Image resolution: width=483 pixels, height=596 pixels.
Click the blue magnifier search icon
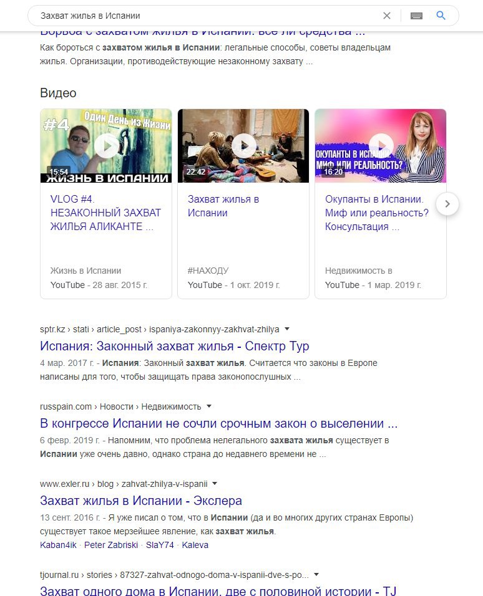pos(441,16)
